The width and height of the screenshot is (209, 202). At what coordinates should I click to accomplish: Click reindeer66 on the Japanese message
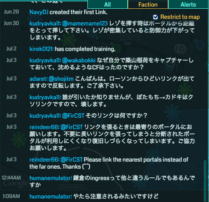click(x=44, y=127)
